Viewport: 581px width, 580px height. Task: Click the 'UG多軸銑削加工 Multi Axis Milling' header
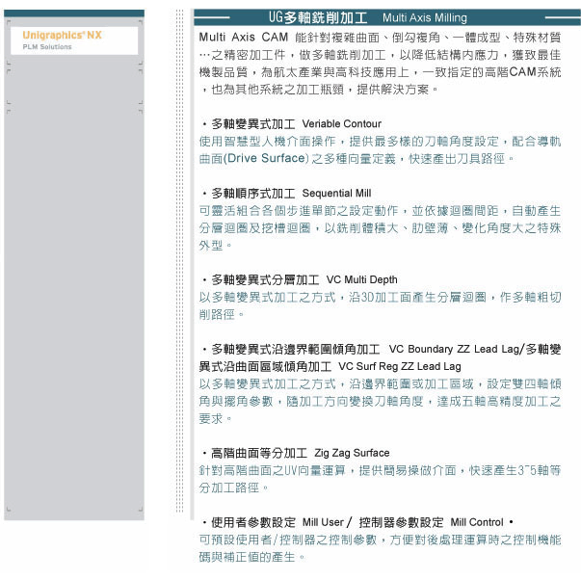coord(387,17)
